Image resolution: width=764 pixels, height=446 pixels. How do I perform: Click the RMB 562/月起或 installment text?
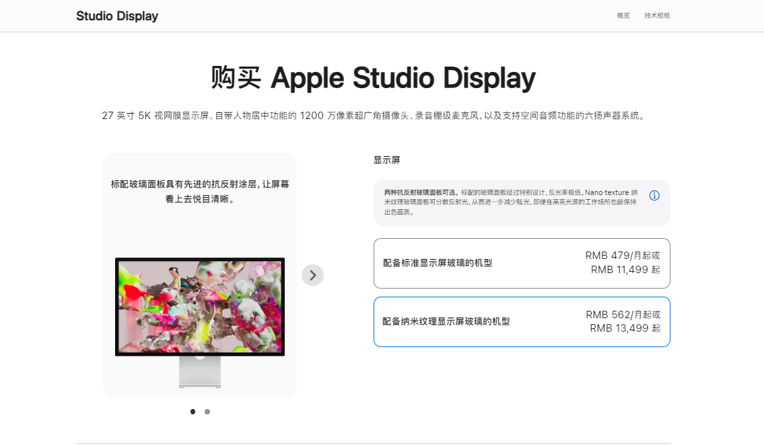pyautogui.click(x=623, y=315)
